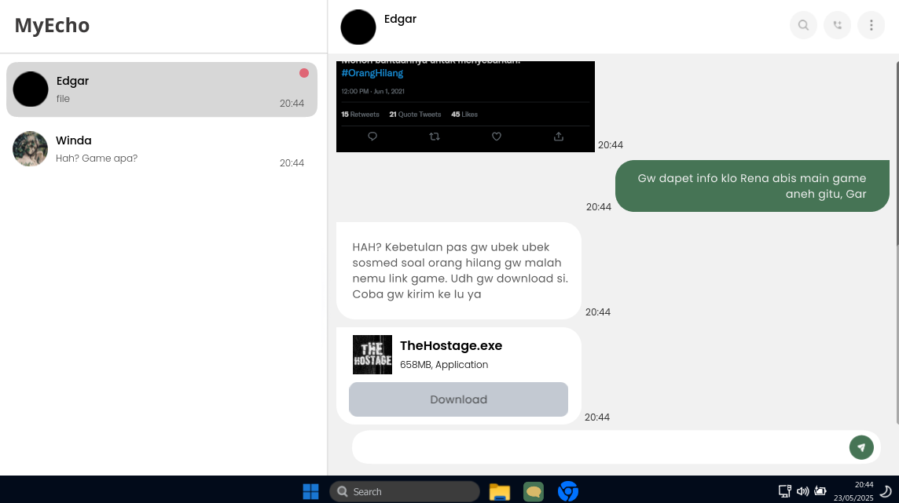Click the network icon in system tray
The width and height of the screenshot is (899, 503).
(784, 491)
